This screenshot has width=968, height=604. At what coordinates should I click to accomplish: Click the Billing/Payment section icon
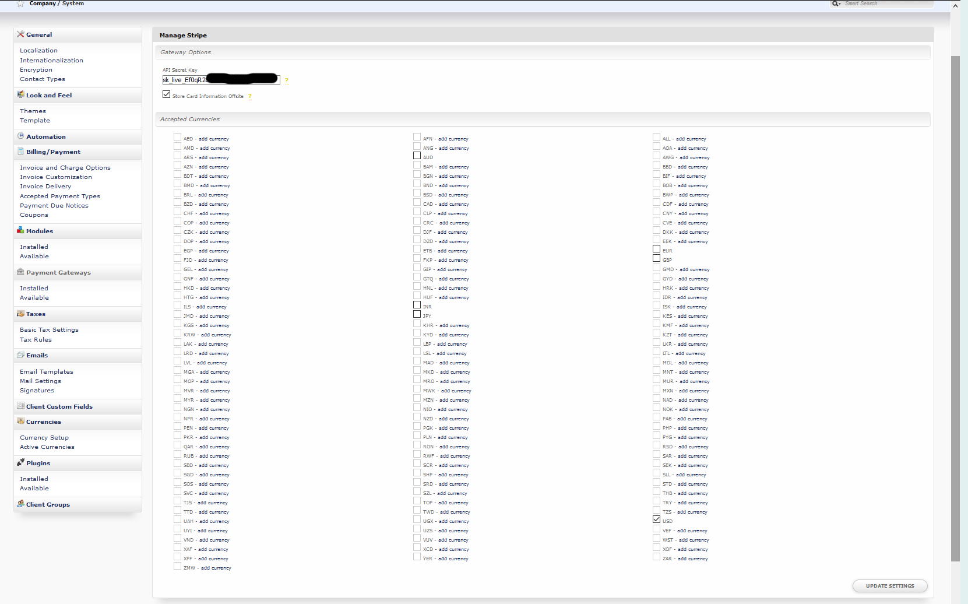click(x=20, y=151)
